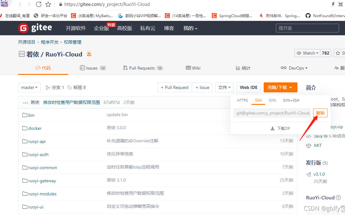This screenshot has height=215, width=345.
Task: Click the 搜开源 search field
Action: pos(307,28)
